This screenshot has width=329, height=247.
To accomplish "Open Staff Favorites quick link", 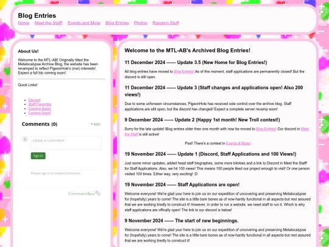I will pos(40,104).
